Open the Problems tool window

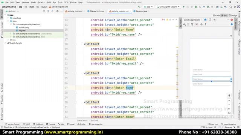[38, 124]
